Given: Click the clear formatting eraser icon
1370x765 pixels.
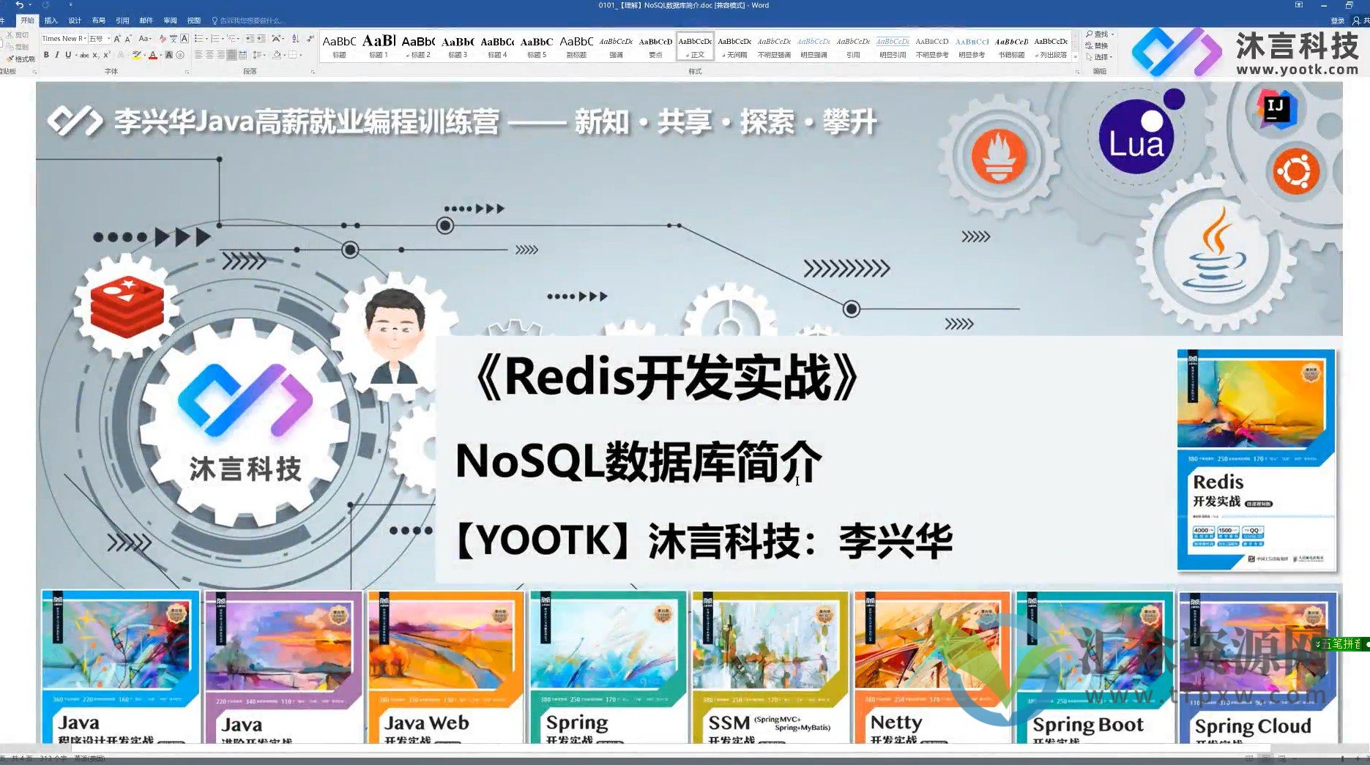Looking at the screenshot, I should 163,39.
